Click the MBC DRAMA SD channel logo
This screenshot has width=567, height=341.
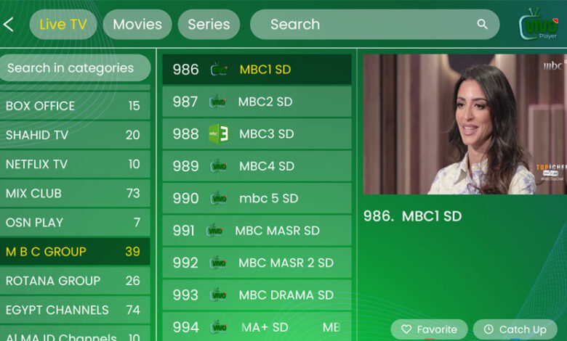tap(217, 295)
